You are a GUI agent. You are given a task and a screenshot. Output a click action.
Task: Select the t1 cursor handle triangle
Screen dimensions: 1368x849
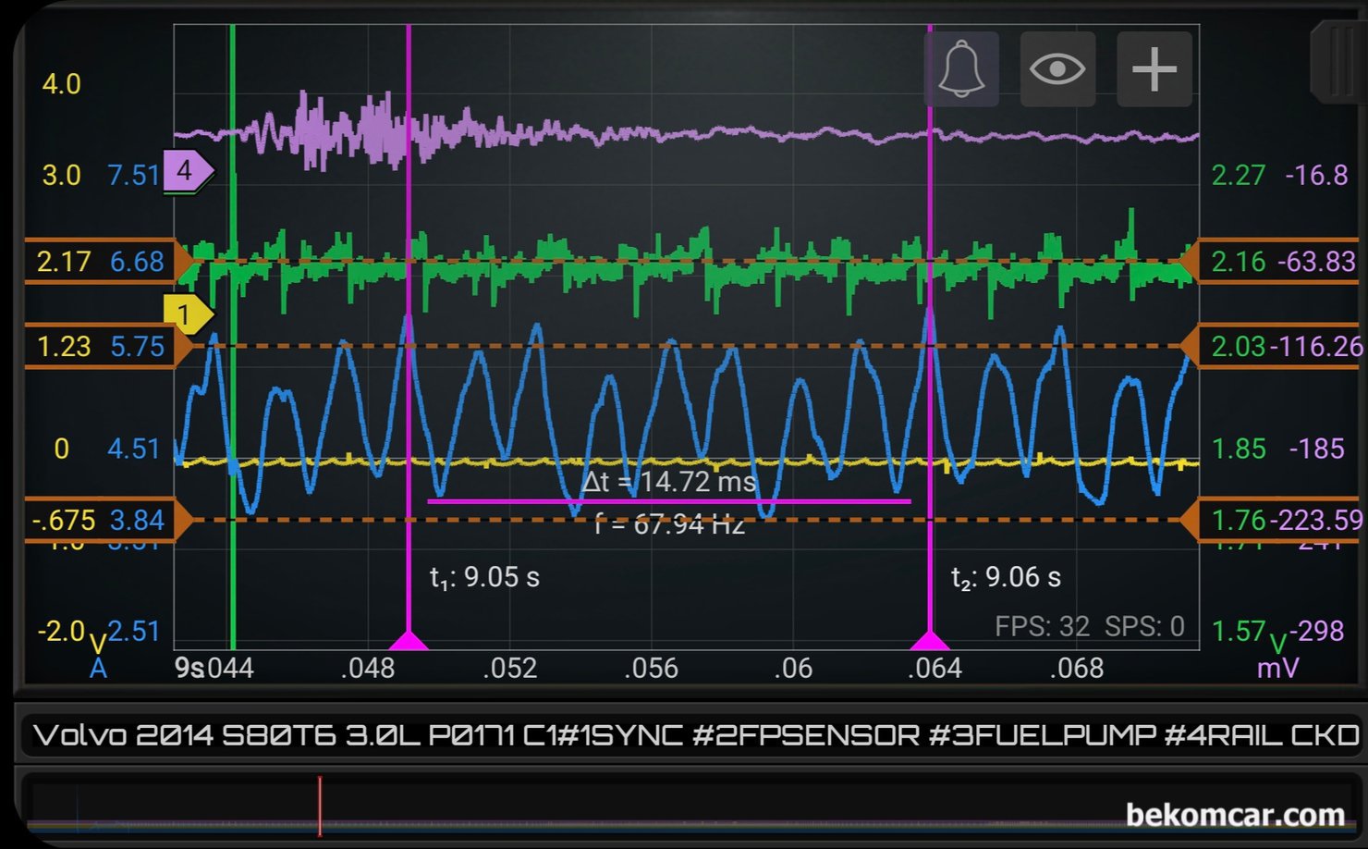tap(408, 640)
